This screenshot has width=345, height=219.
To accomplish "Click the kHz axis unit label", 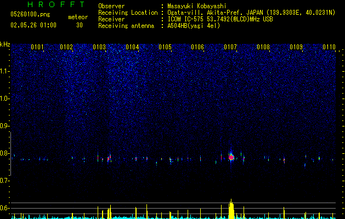I will click(5, 44).
